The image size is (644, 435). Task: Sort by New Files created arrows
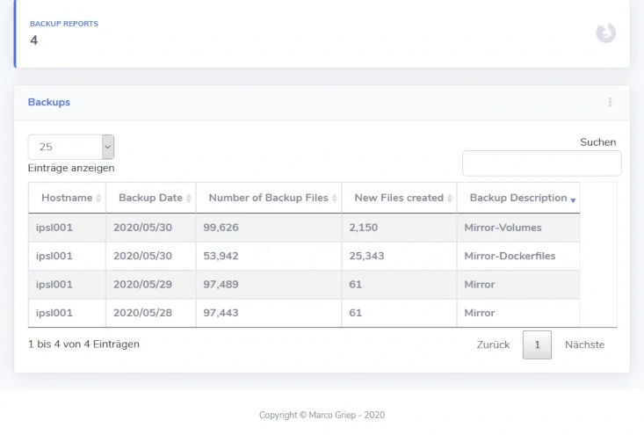450,198
